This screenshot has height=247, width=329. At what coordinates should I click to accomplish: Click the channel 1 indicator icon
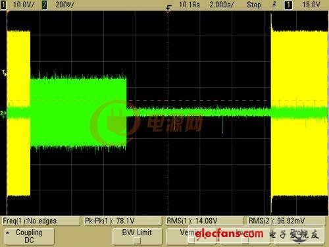[x=3, y=5]
